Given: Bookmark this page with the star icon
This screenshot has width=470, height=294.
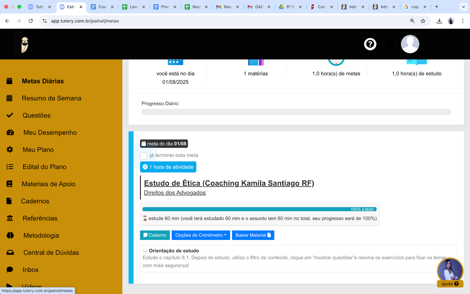Looking at the screenshot, I should click(423, 21).
